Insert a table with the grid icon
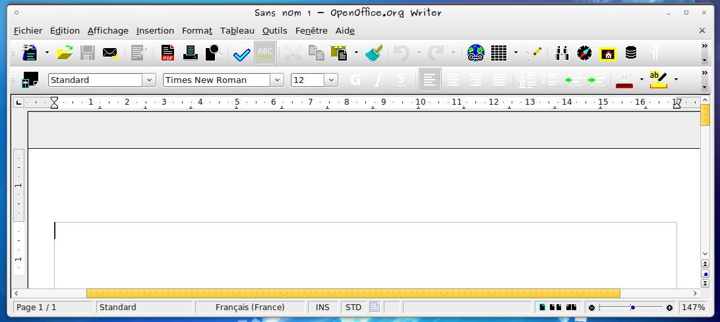Viewport: 720px width, 322px height. coord(498,53)
